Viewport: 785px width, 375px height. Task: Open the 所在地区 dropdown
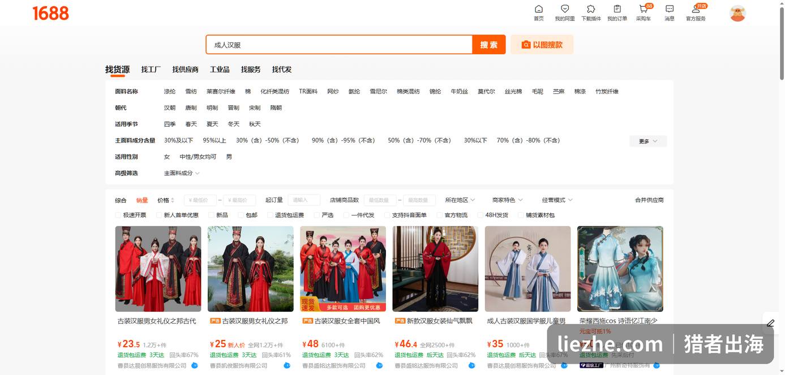click(x=460, y=200)
